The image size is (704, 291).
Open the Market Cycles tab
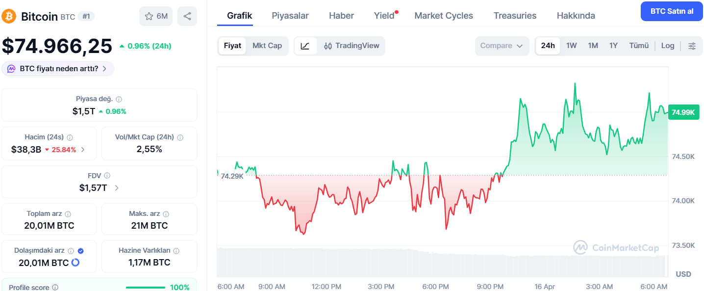coord(444,16)
